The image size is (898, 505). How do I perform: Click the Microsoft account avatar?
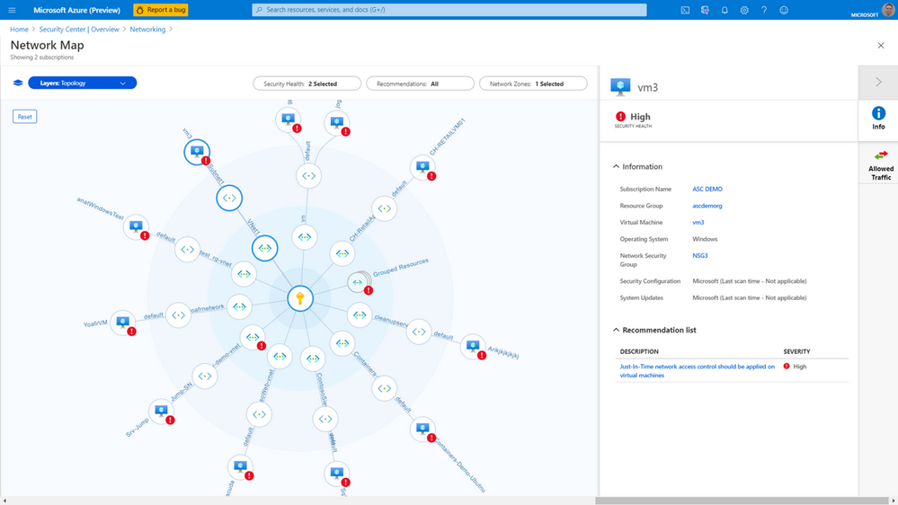tap(889, 9)
